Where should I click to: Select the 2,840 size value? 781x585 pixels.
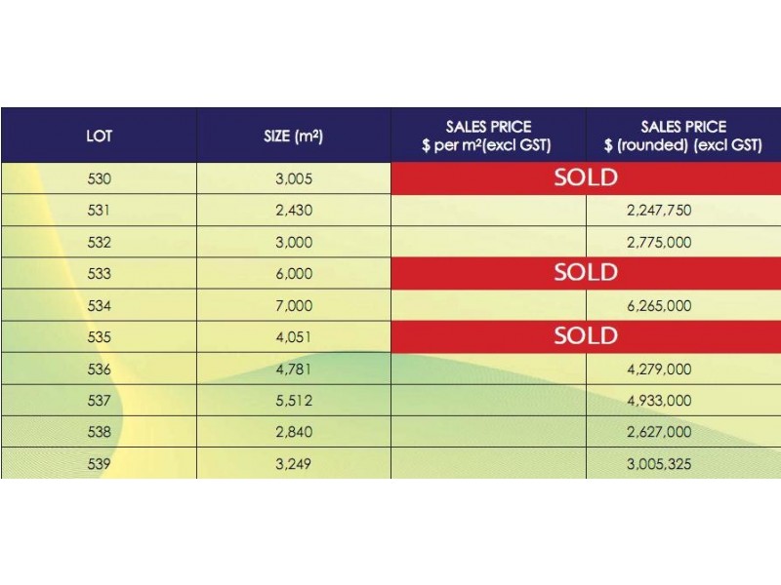click(x=293, y=432)
